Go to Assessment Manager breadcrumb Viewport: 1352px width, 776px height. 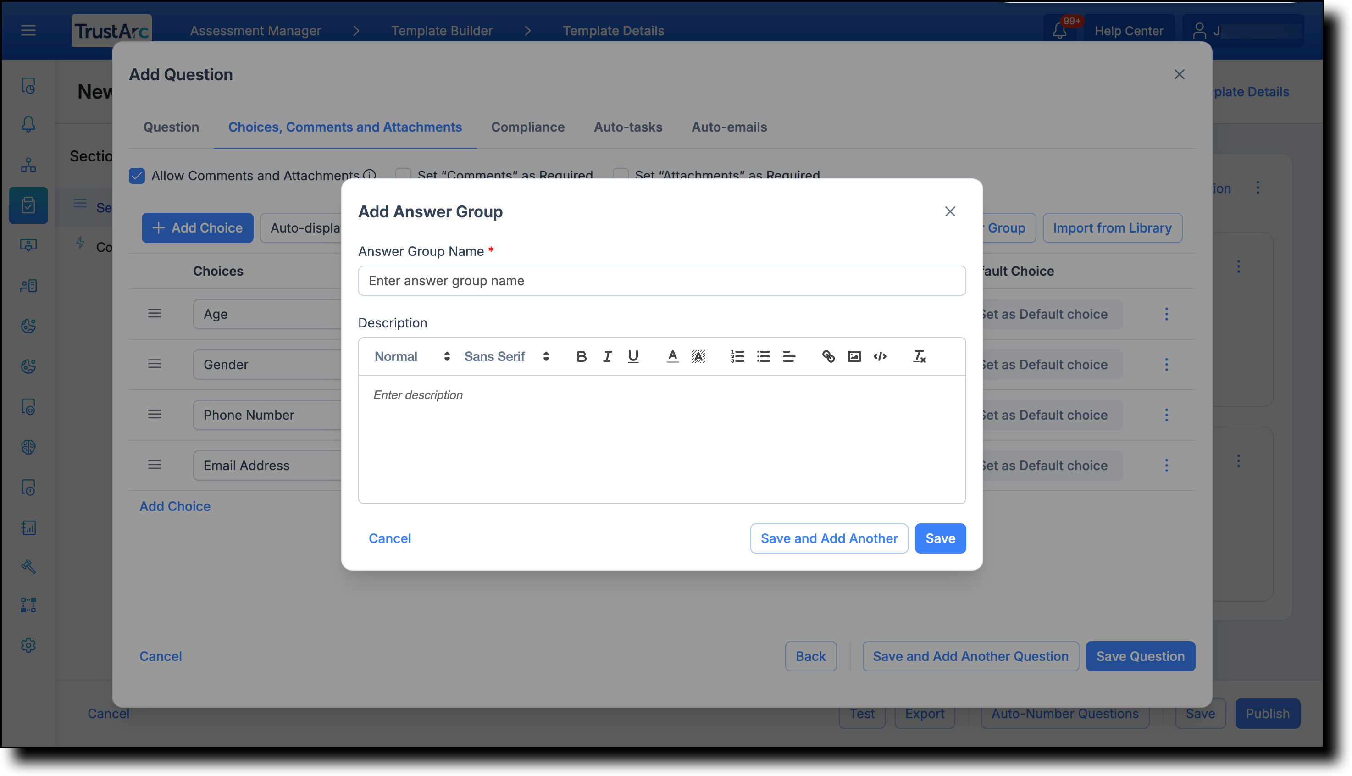(x=255, y=31)
